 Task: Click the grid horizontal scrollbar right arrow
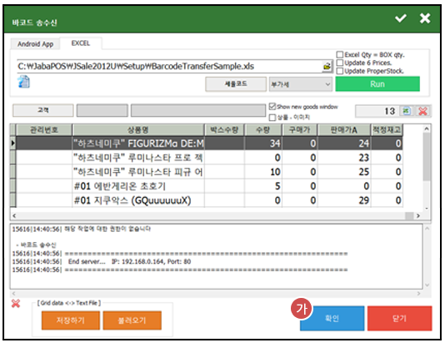[x=418, y=216]
